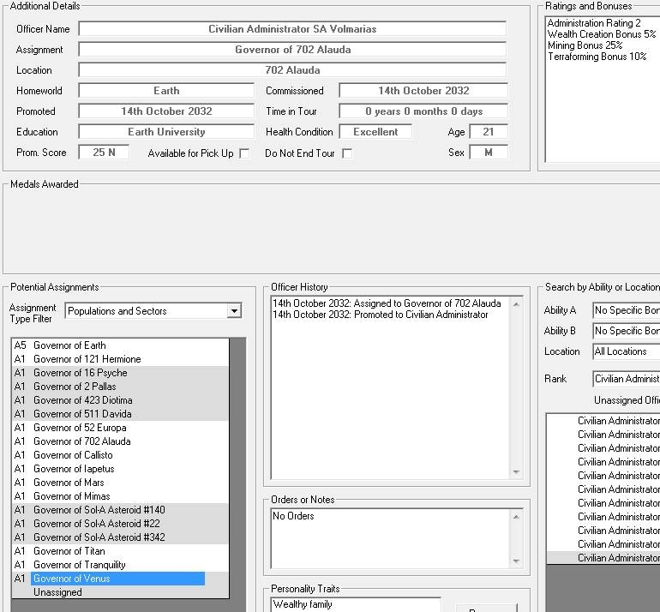The height and width of the screenshot is (612, 660).
Task: Select Governor of 52 Europa
Action: point(120,428)
